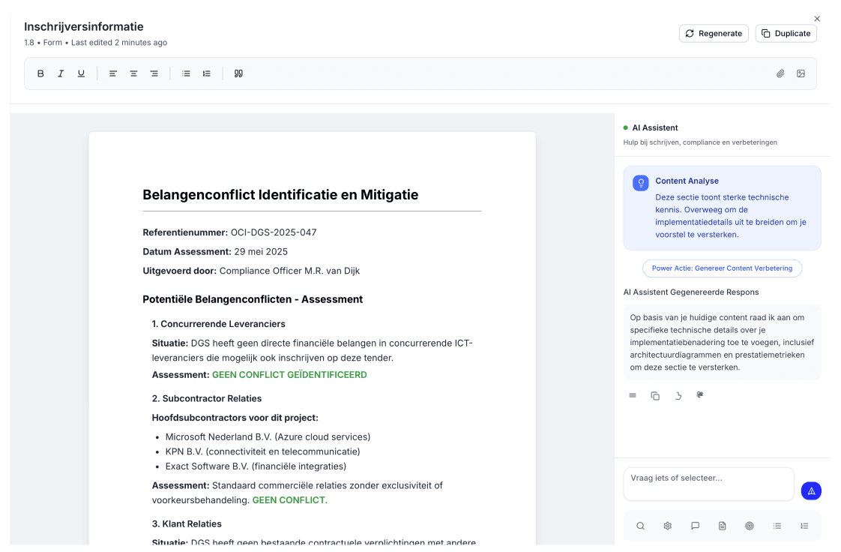Copy the AI generated response
This screenshot has width=841, height=552.
click(x=655, y=395)
